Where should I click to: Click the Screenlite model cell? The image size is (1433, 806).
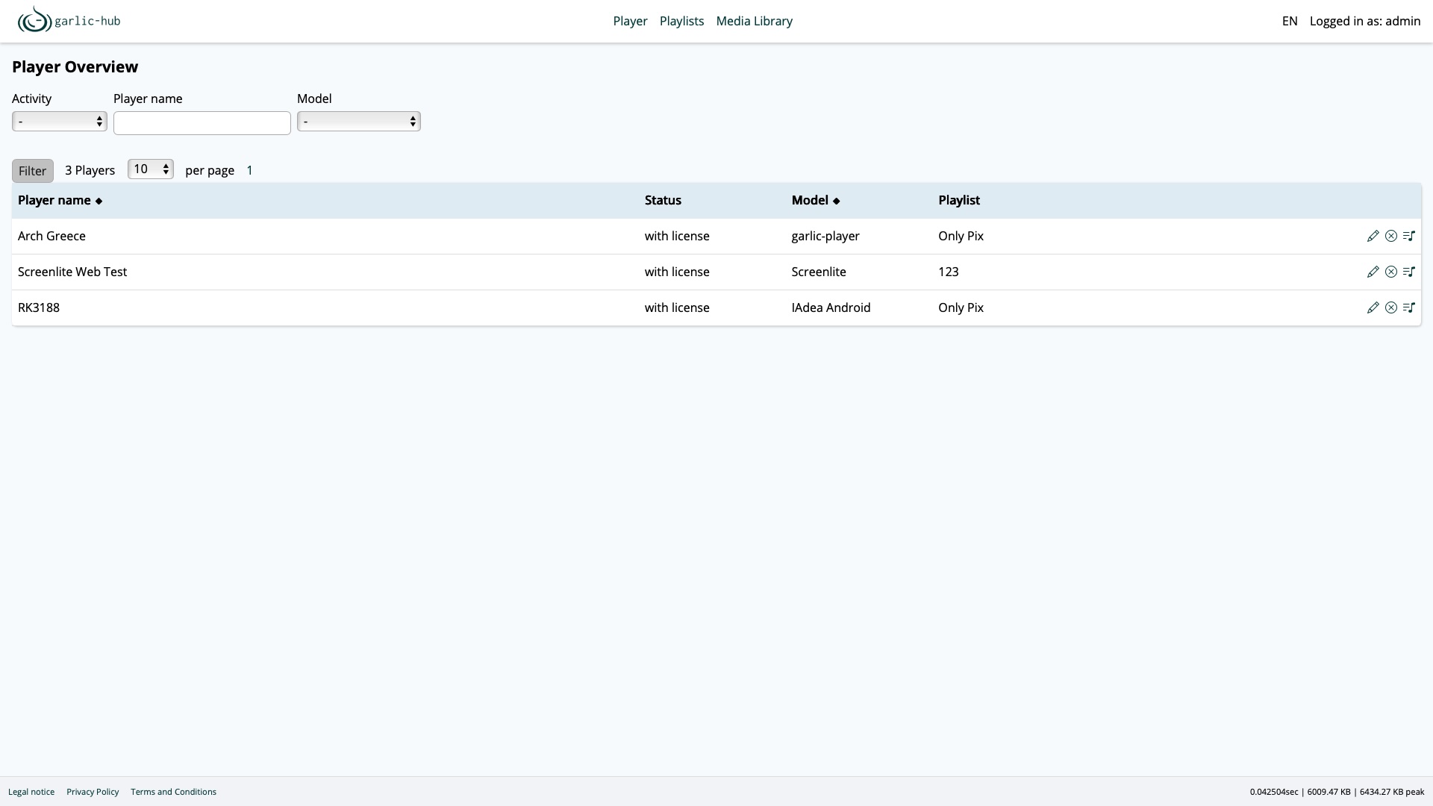click(819, 272)
